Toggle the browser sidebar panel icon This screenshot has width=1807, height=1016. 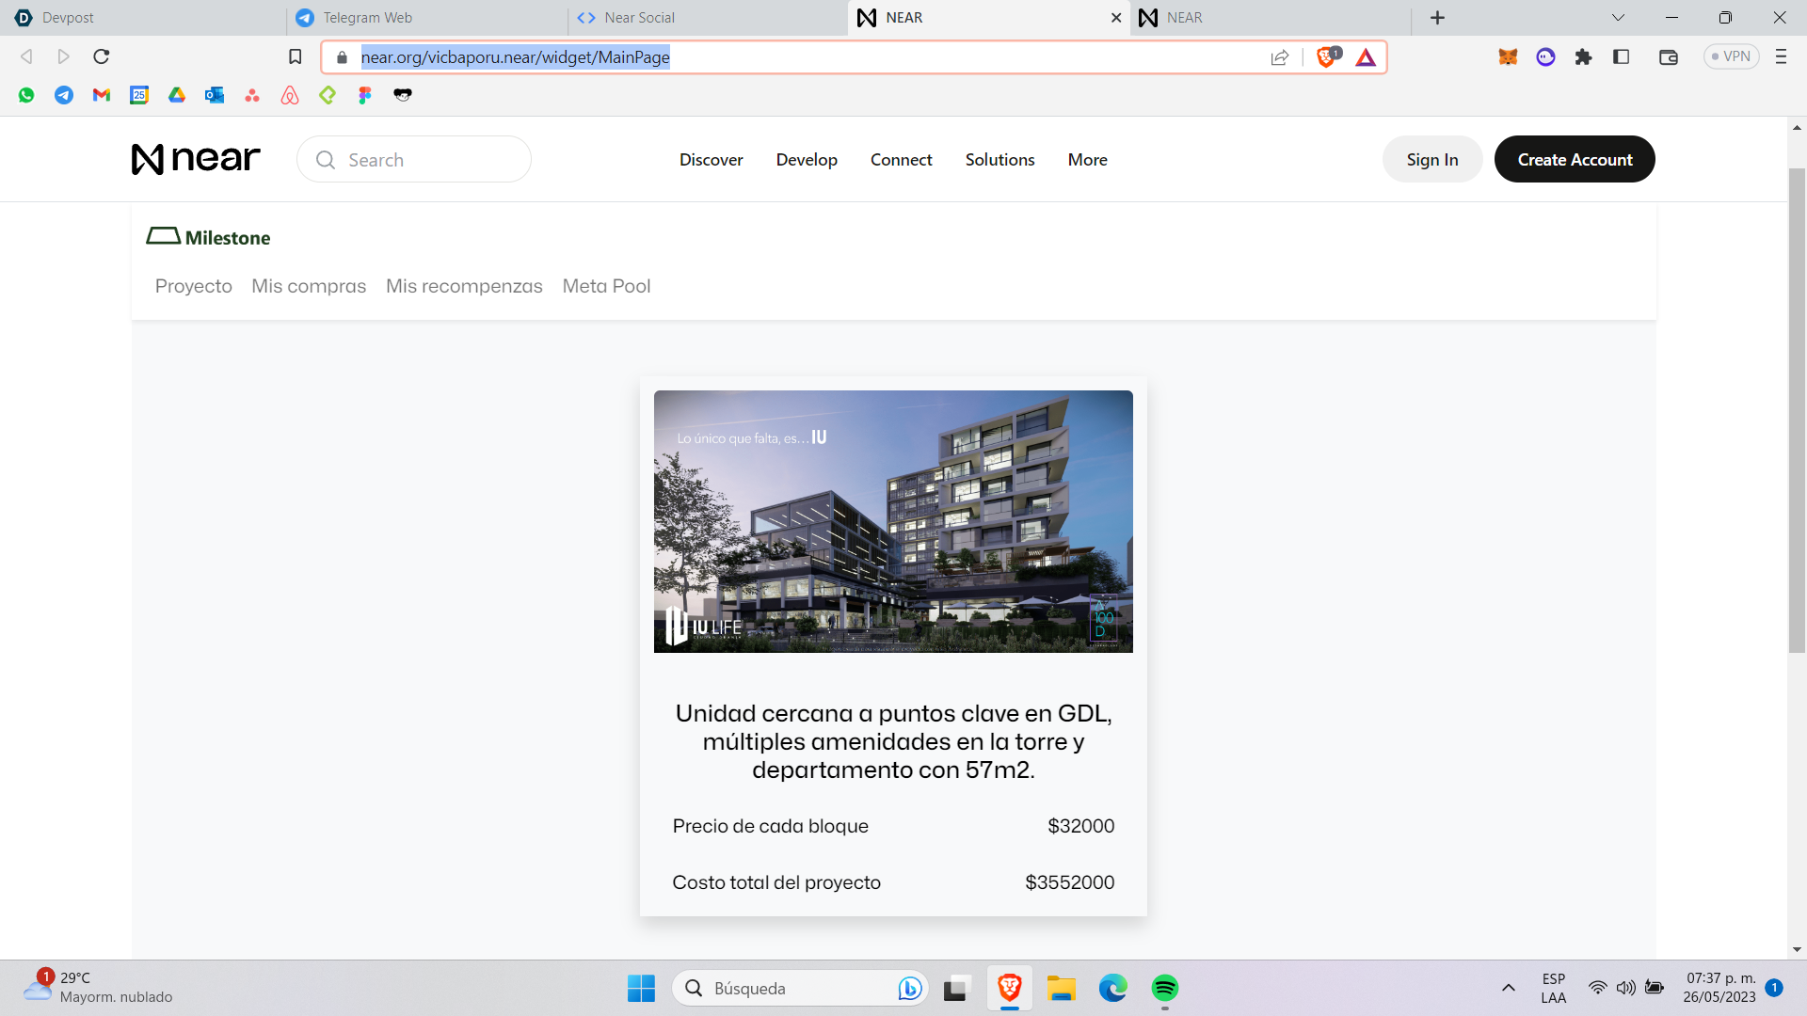click(1621, 57)
